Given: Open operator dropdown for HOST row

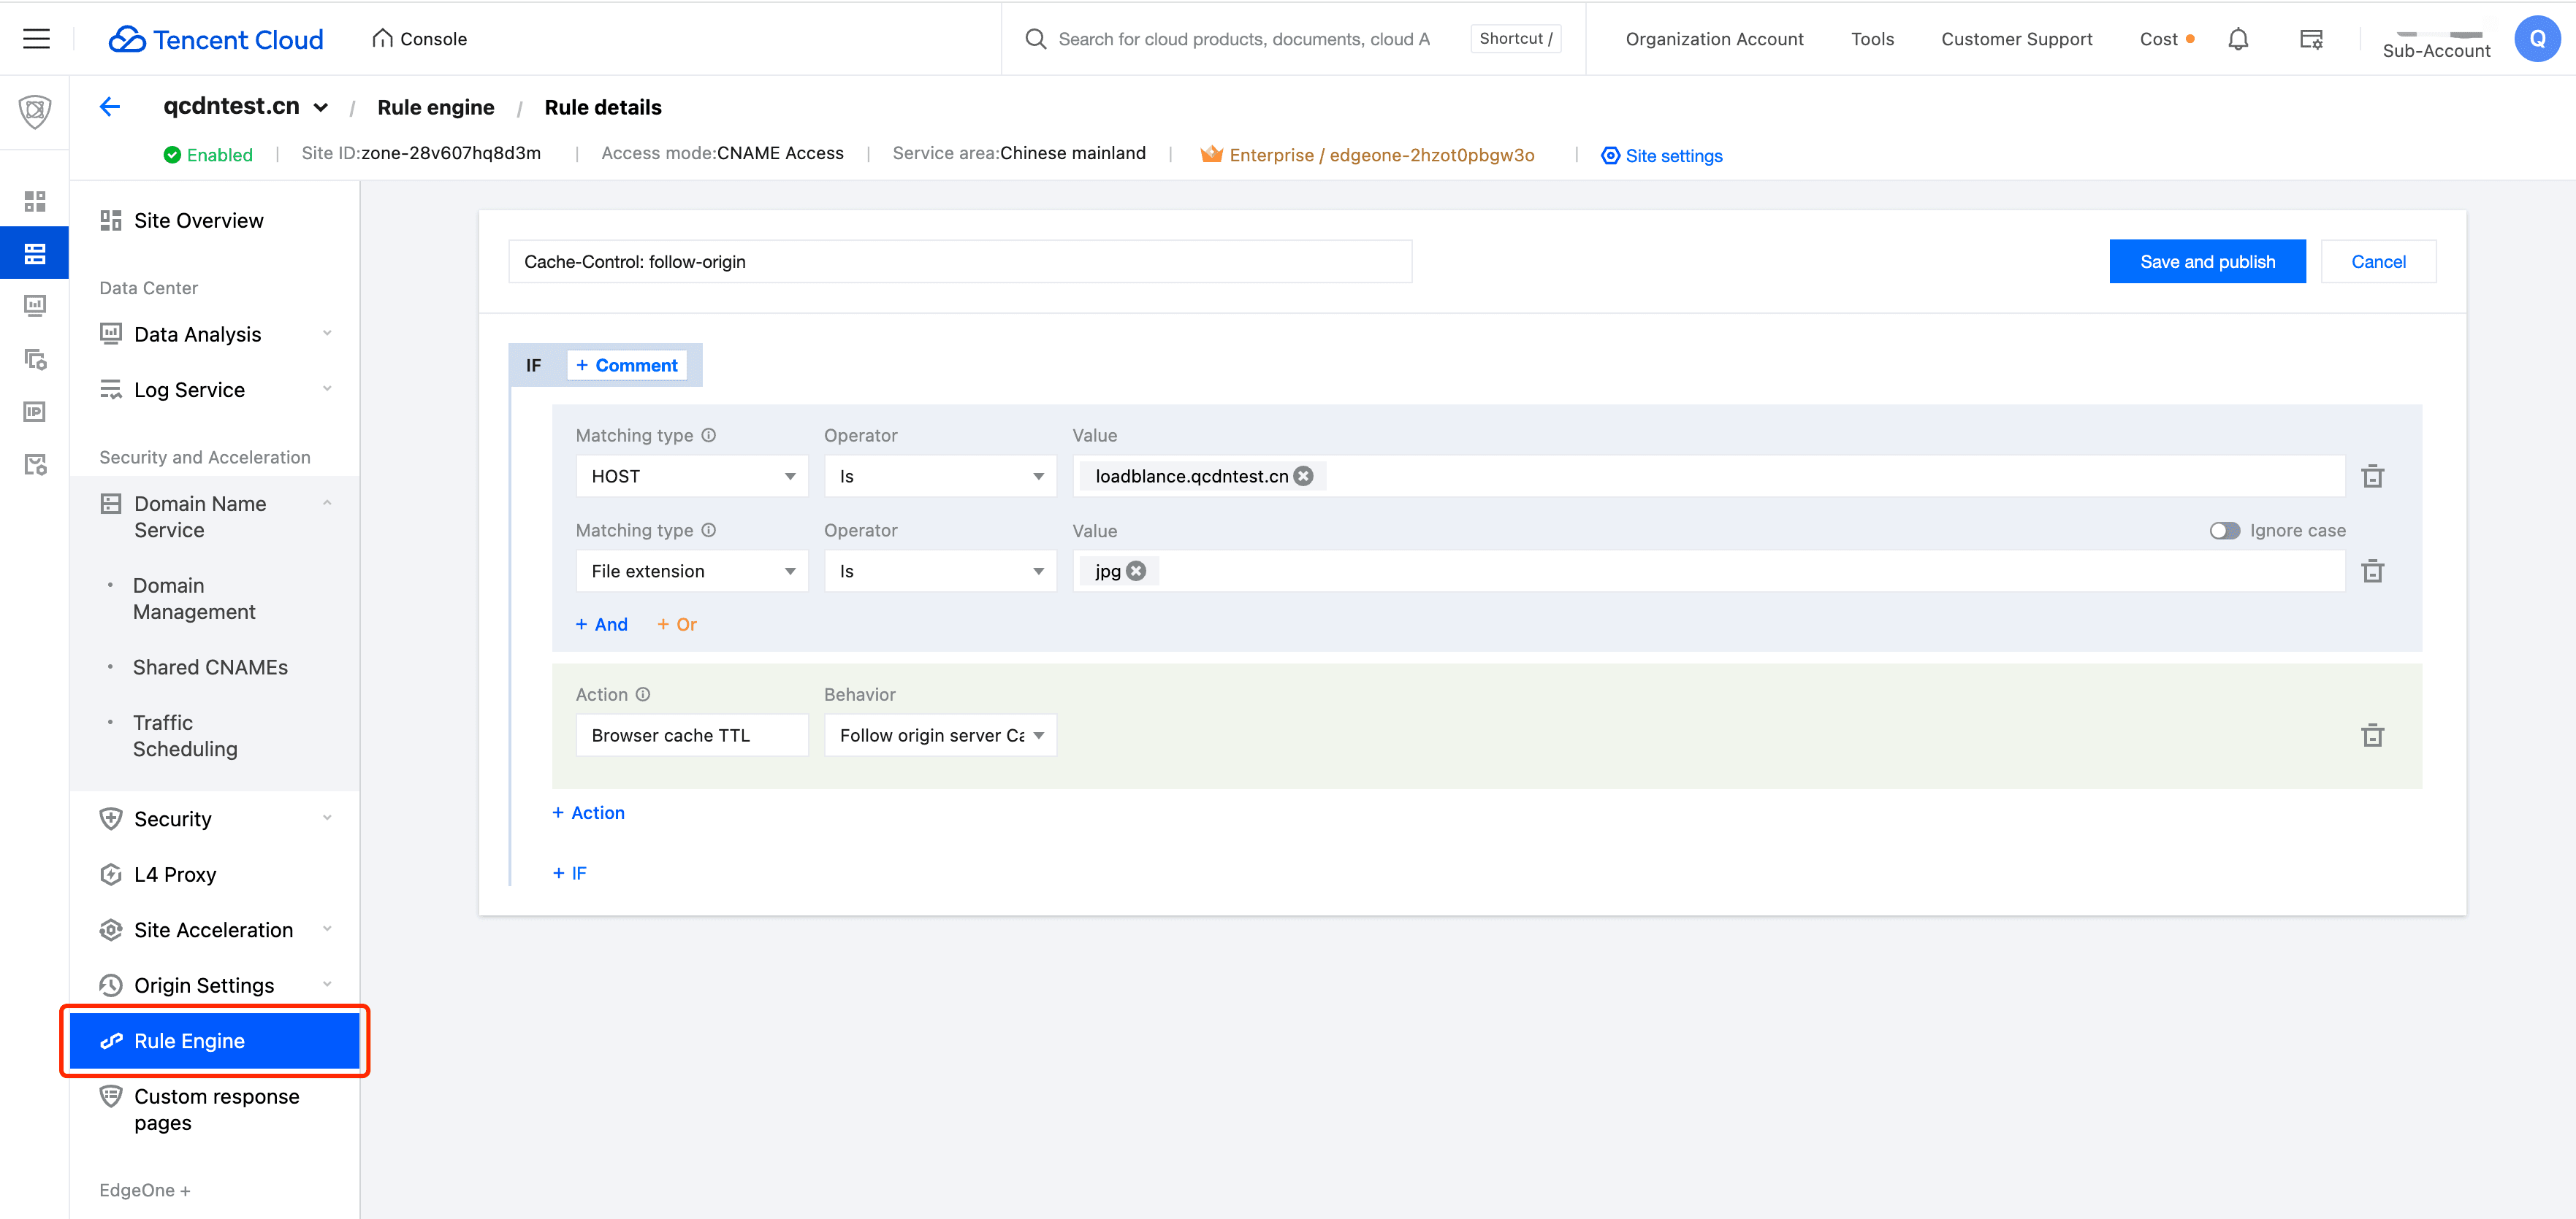Looking at the screenshot, I should [x=940, y=477].
